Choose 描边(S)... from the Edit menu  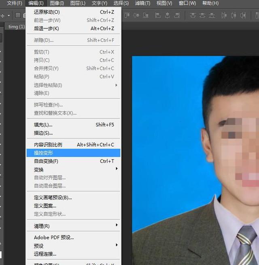point(73,133)
